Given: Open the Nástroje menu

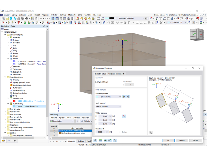Looking at the screenshot, I should point(63,15).
